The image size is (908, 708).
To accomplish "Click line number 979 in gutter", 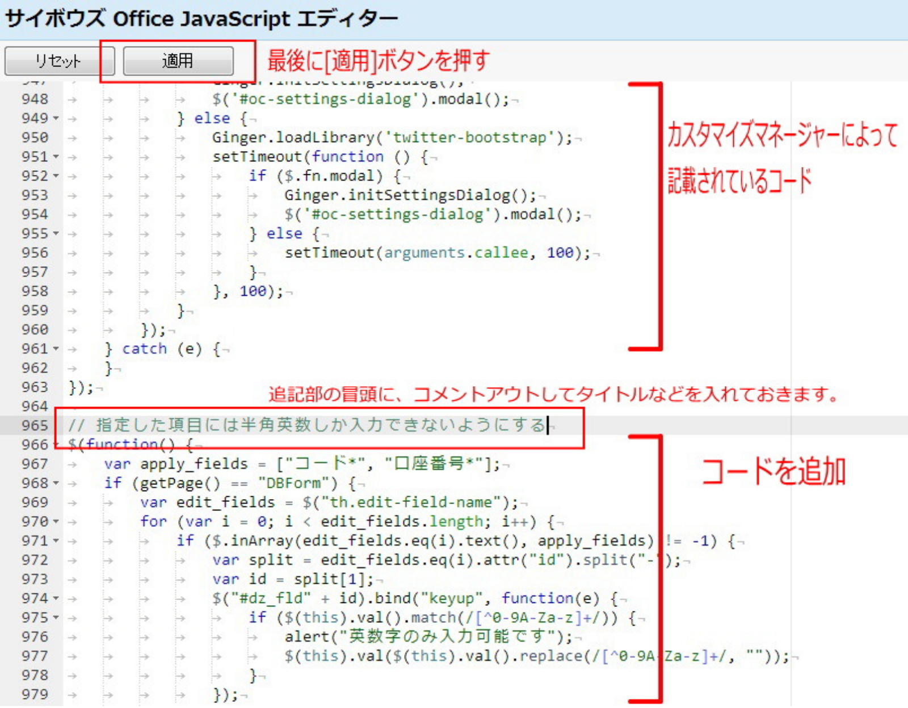I will (35, 694).
